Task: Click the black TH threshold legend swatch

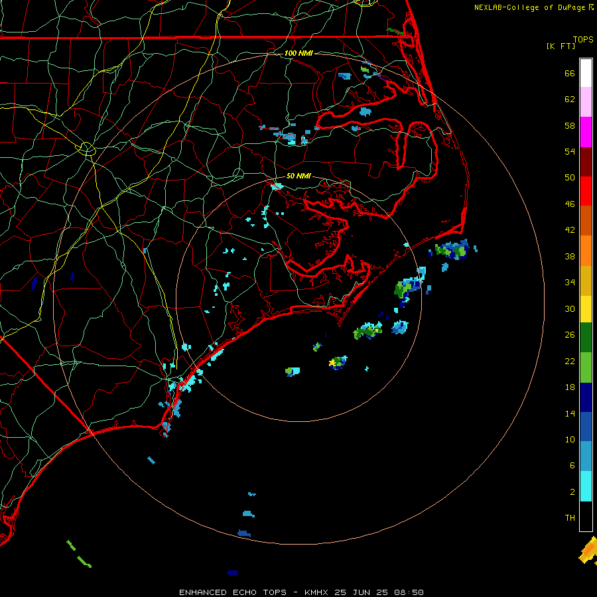Action: [586, 516]
